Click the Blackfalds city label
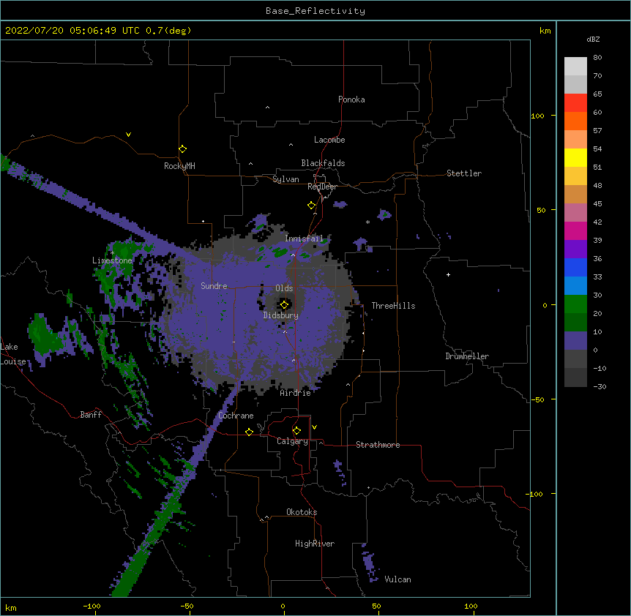The image size is (631, 616). (x=323, y=163)
